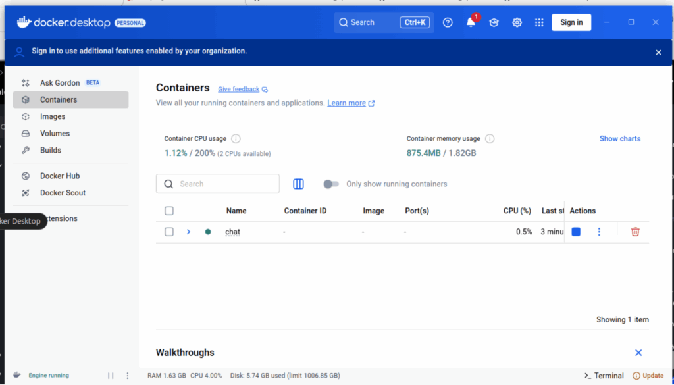
Task: Open the Help menu question mark icon
Action: [x=448, y=22]
